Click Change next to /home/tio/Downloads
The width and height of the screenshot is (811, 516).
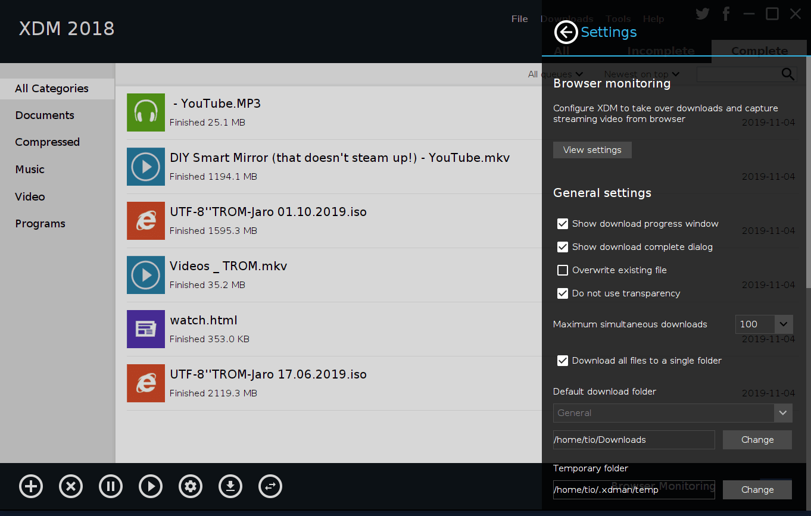pyautogui.click(x=757, y=440)
